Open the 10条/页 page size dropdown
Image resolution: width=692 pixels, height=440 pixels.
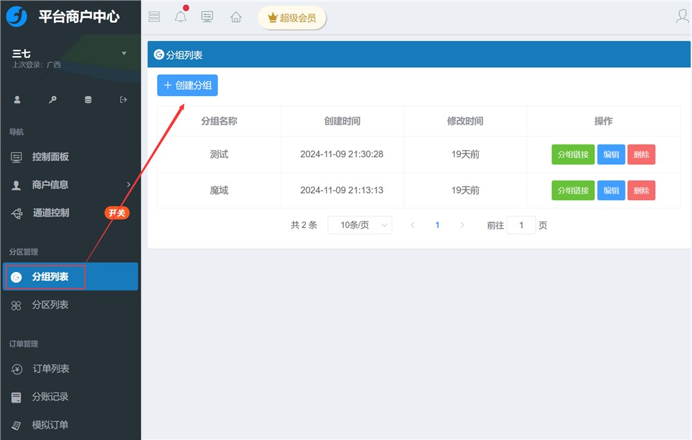pos(360,226)
